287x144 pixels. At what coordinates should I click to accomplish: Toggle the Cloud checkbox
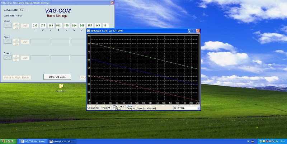[x=114, y=109]
